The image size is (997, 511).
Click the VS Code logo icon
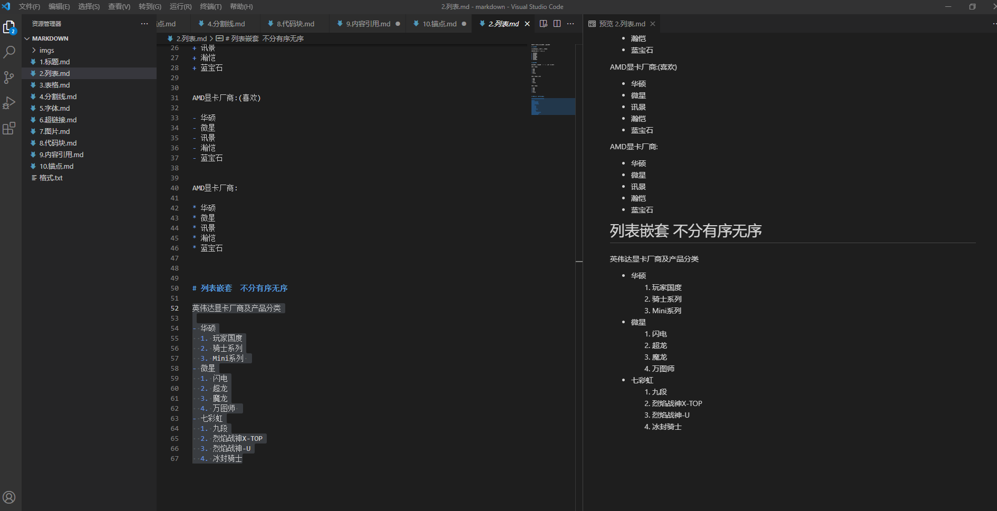click(x=6, y=6)
